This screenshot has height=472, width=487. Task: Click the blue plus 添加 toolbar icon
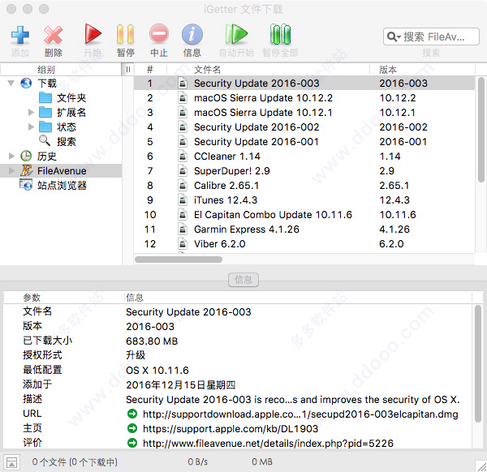pos(19,35)
